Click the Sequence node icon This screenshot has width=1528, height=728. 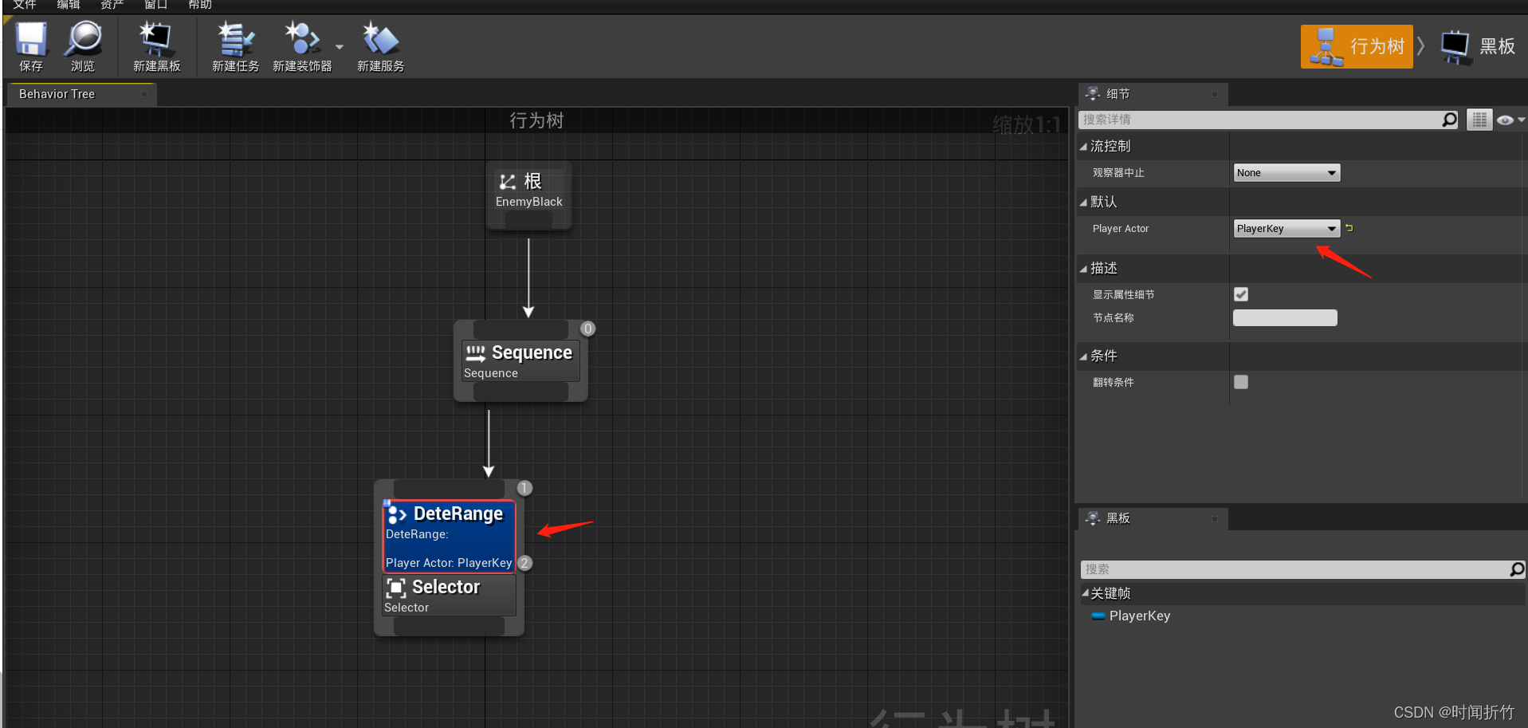click(x=476, y=352)
